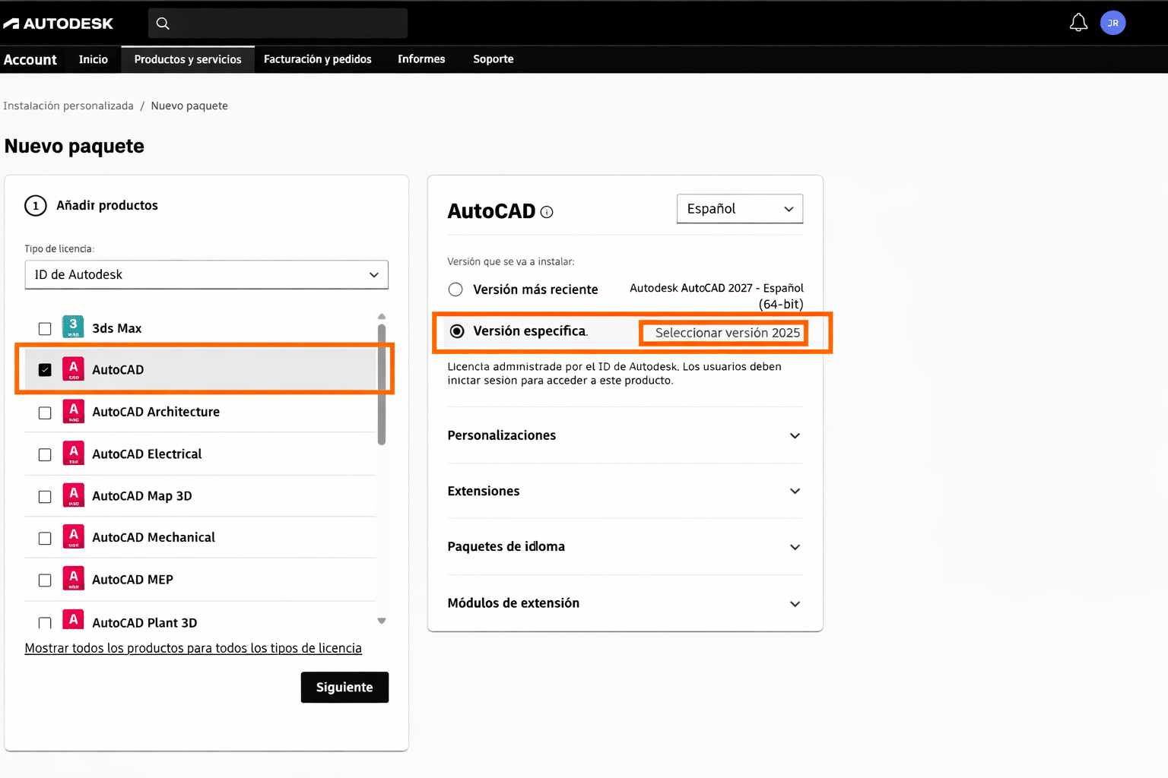Click the AutoCAD product icon

click(73, 368)
